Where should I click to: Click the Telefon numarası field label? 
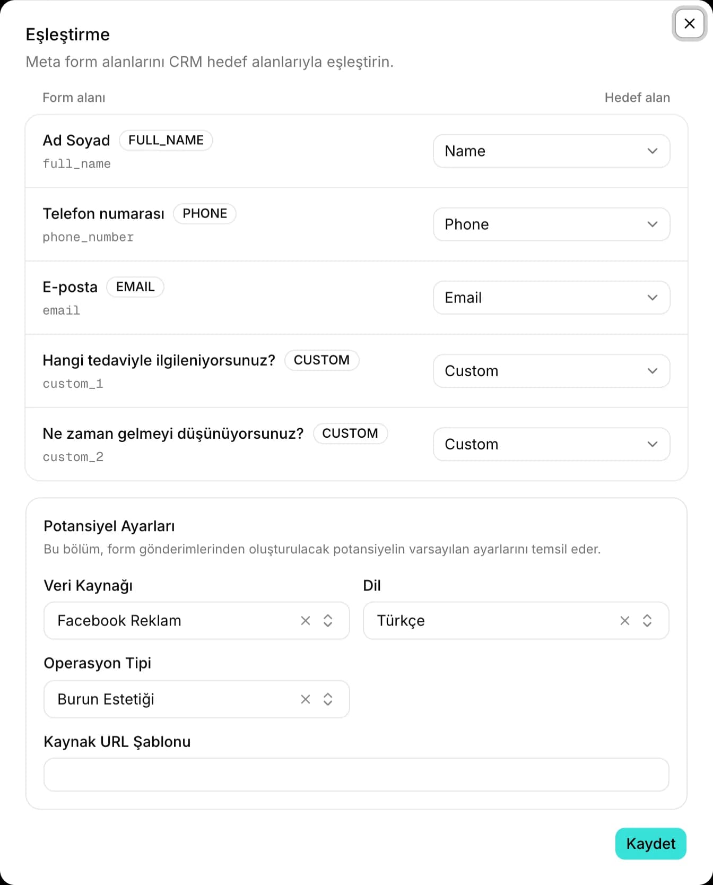103,214
